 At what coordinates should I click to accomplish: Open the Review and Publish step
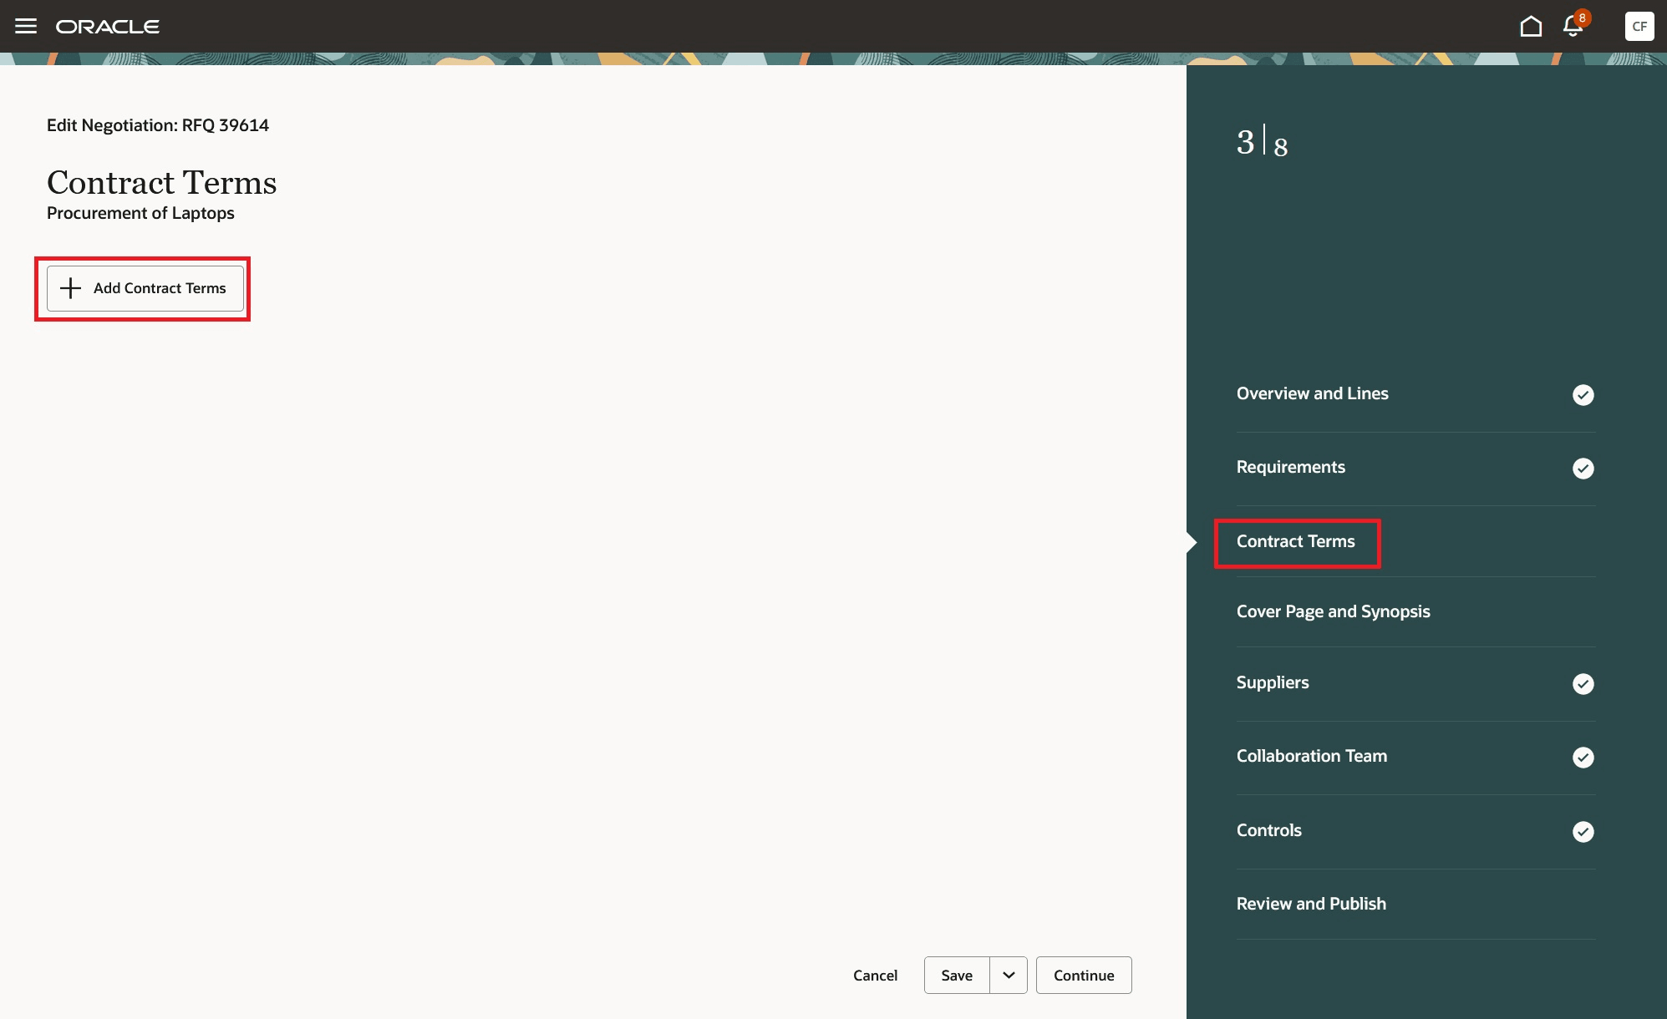coord(1311,903)
